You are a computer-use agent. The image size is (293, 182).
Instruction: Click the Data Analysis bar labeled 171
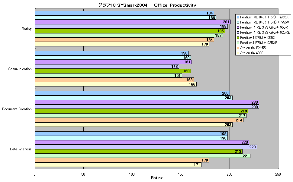tap(118, 165)
